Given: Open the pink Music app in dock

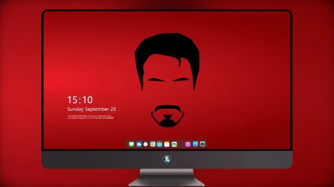Looking at the screenshot, I should click(187, 144).
